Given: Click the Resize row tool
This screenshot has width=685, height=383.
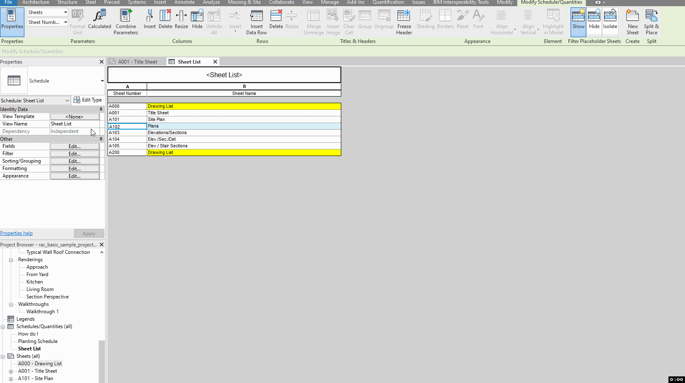Looking at the screenshot, I should 292,20.
